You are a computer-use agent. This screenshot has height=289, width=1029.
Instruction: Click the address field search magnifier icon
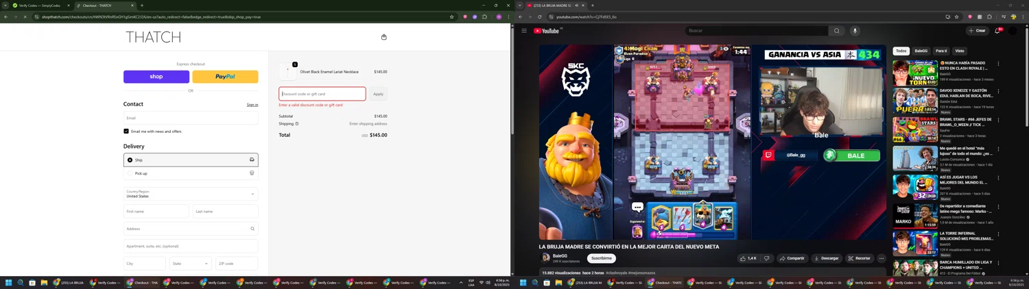tap(252, 229)
